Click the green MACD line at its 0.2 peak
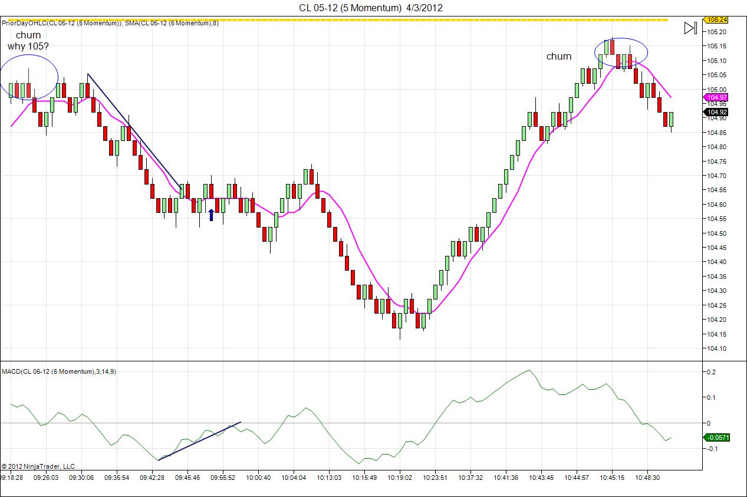The width and height of the screenshot is (747, 497). tap(529, 371)
